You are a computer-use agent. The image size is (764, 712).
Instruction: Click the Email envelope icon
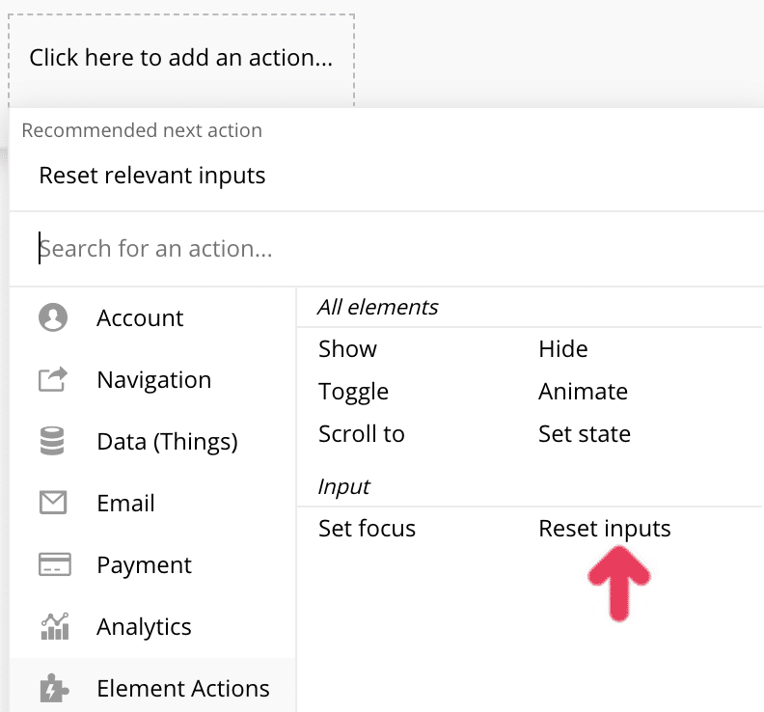click(52, 504)
